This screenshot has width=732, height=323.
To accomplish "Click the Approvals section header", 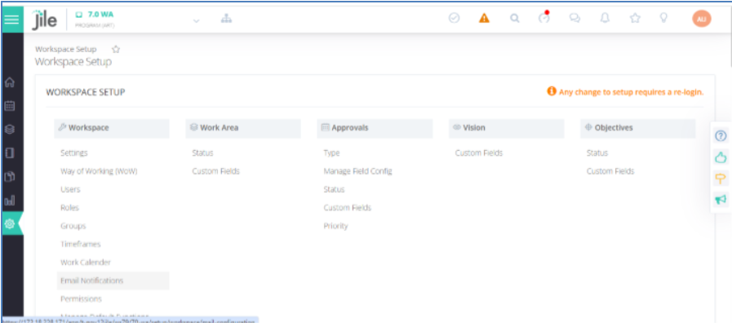I will pyautogui.click(x=375, y=128).
